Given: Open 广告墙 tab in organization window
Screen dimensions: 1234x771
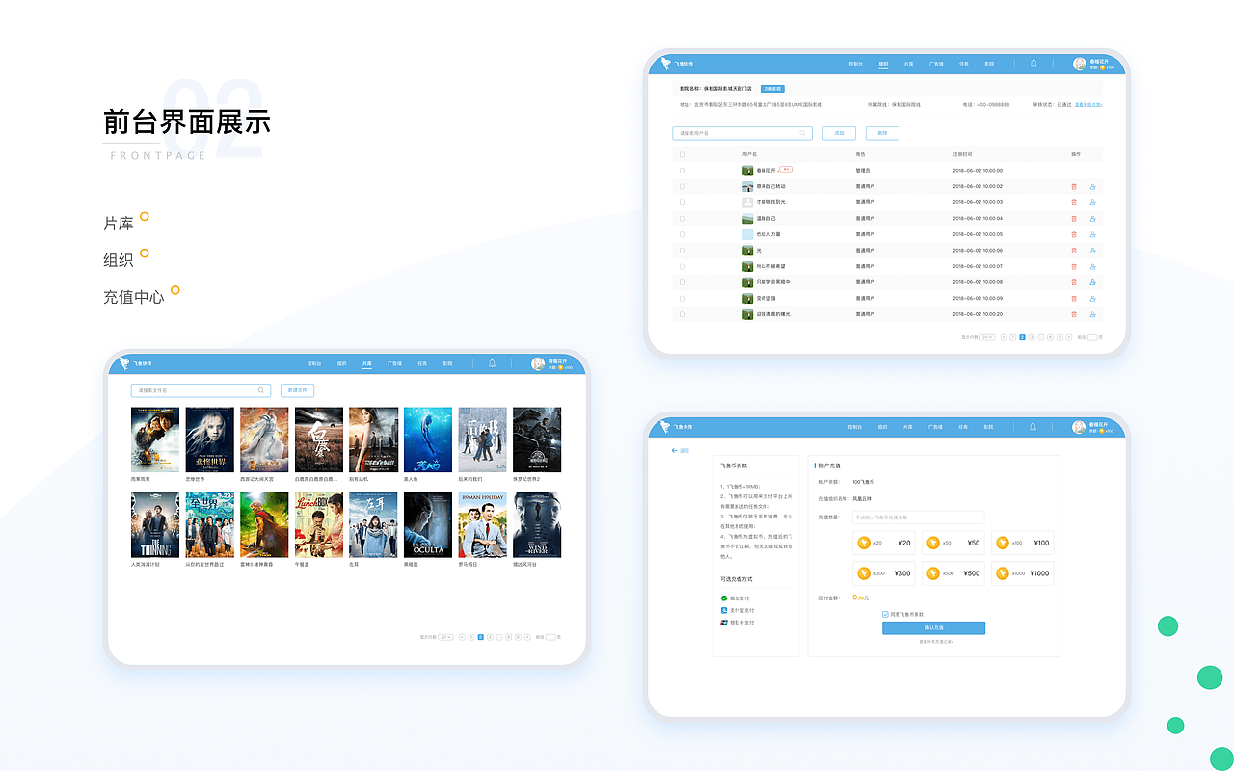Looking at the screenshot, I should pos(935,64).
